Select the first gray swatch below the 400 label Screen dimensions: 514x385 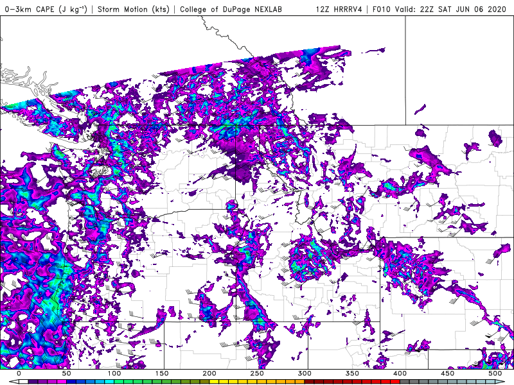tap(405, 381)
